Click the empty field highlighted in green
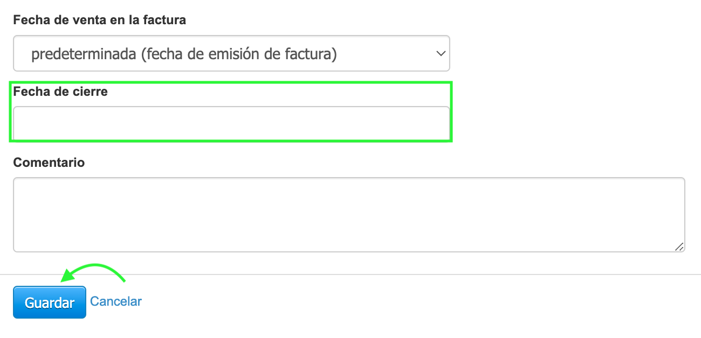701x338 pixels. coord(231,122)
